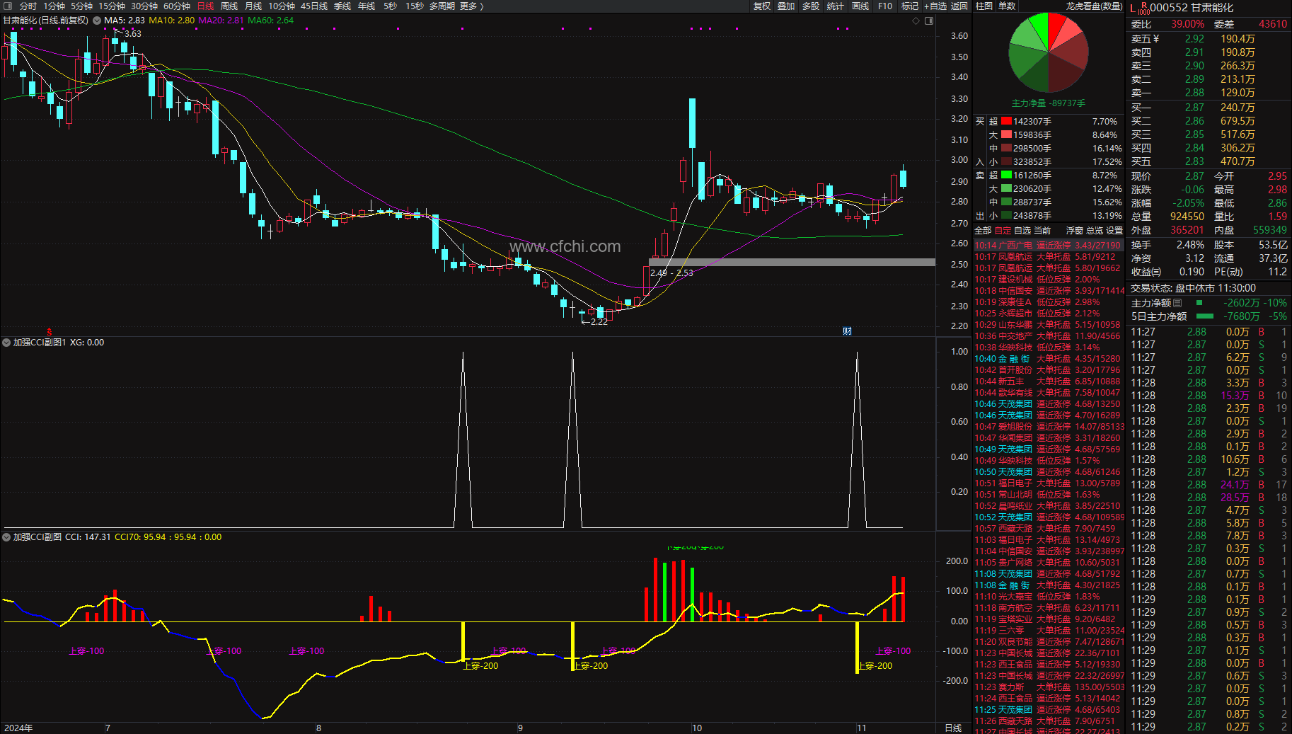The height and width of the screenshot is (734, 1292).
Task: Click the diamond marker icon above chart
Action: pos(916,21)
